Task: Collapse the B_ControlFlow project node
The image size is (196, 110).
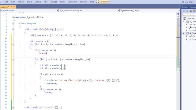Action: pos(184,33)
